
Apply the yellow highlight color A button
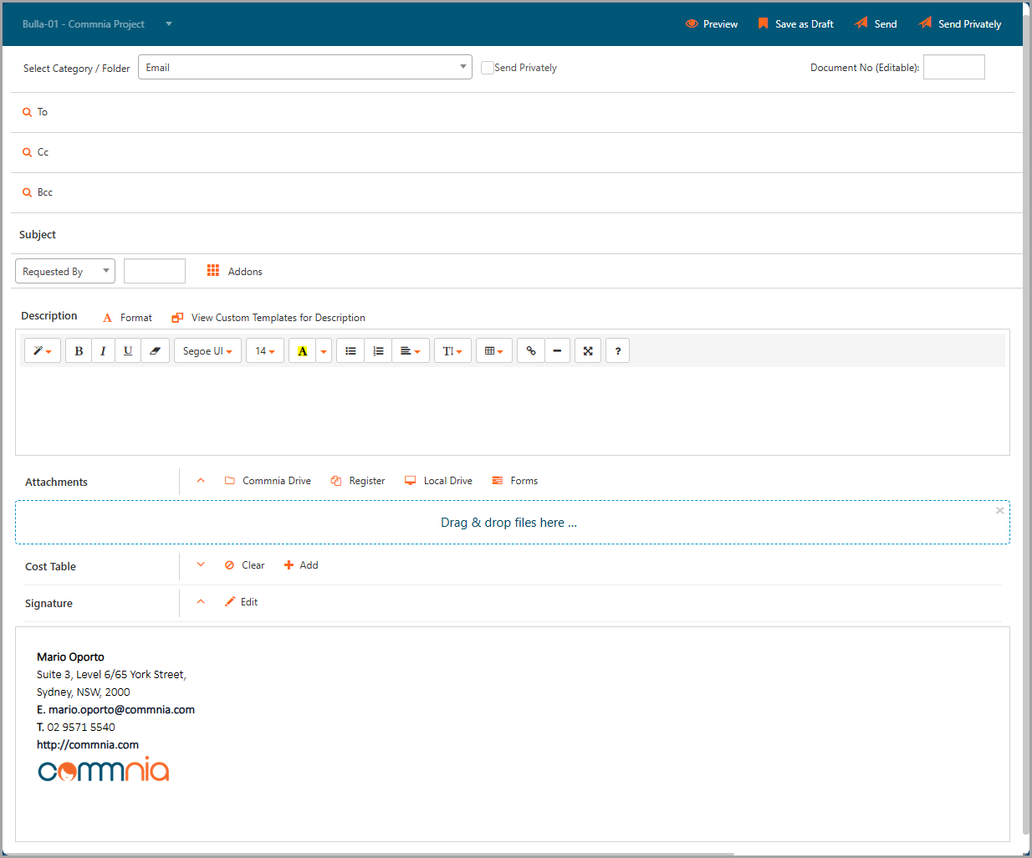[303, 351]
